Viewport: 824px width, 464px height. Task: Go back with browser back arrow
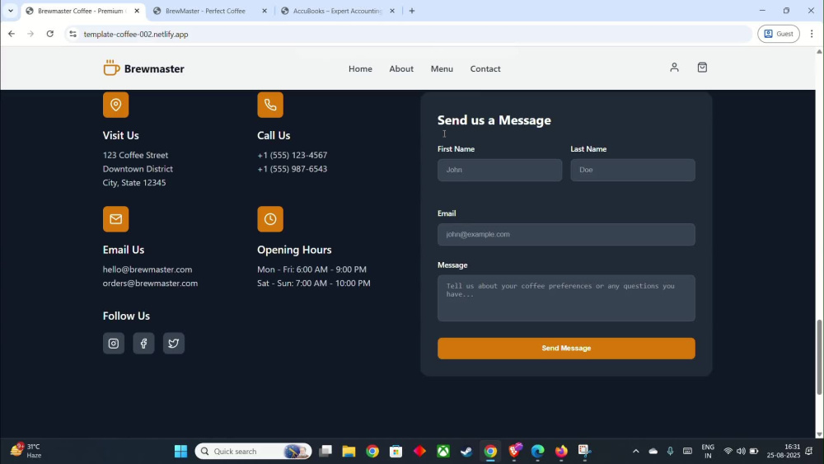(11, 34)
